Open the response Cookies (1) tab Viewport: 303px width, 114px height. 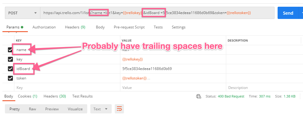pos(28,96)
